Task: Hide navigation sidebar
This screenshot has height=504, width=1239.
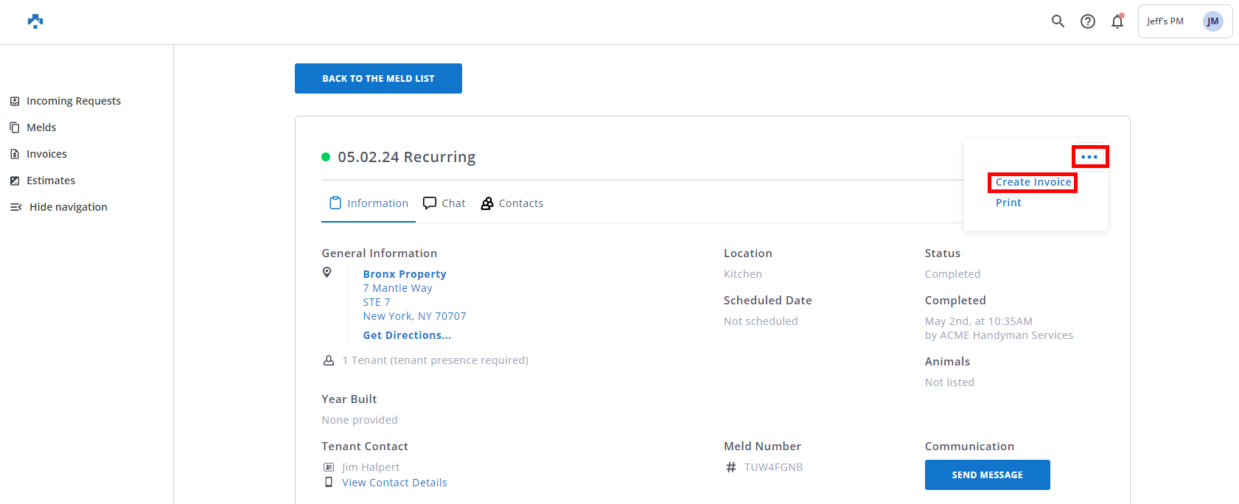Action: [x=68, y=207]
